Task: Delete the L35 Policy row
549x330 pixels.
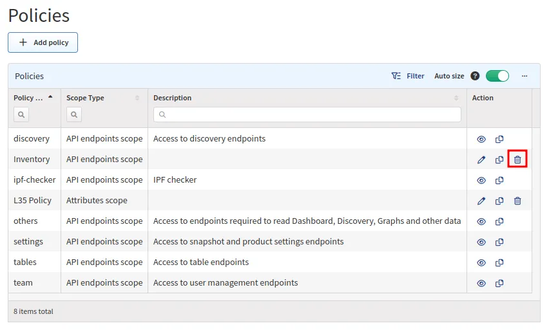Action: pos(517,201)
